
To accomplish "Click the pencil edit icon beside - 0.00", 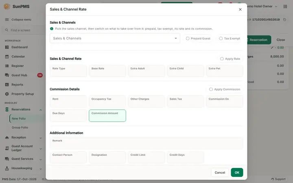I will tap(272, 48).
